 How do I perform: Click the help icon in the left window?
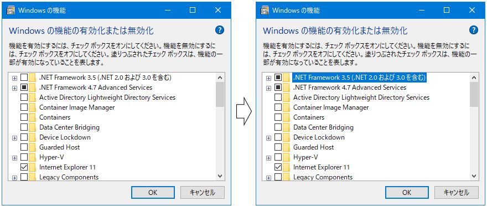tap(219, 30)
